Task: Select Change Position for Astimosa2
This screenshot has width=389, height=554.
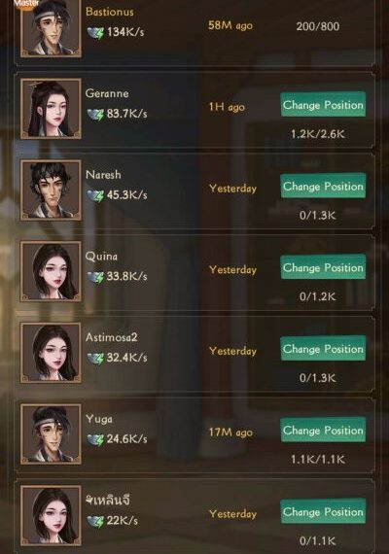Action: (x=323, y=349)
